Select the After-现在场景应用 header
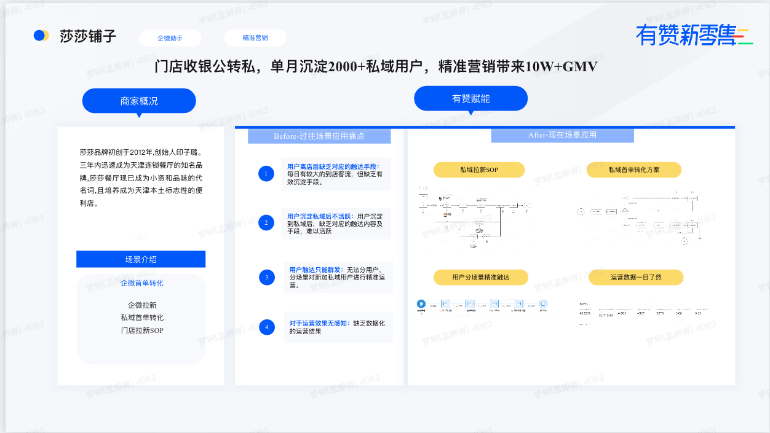 pos(562,135)
